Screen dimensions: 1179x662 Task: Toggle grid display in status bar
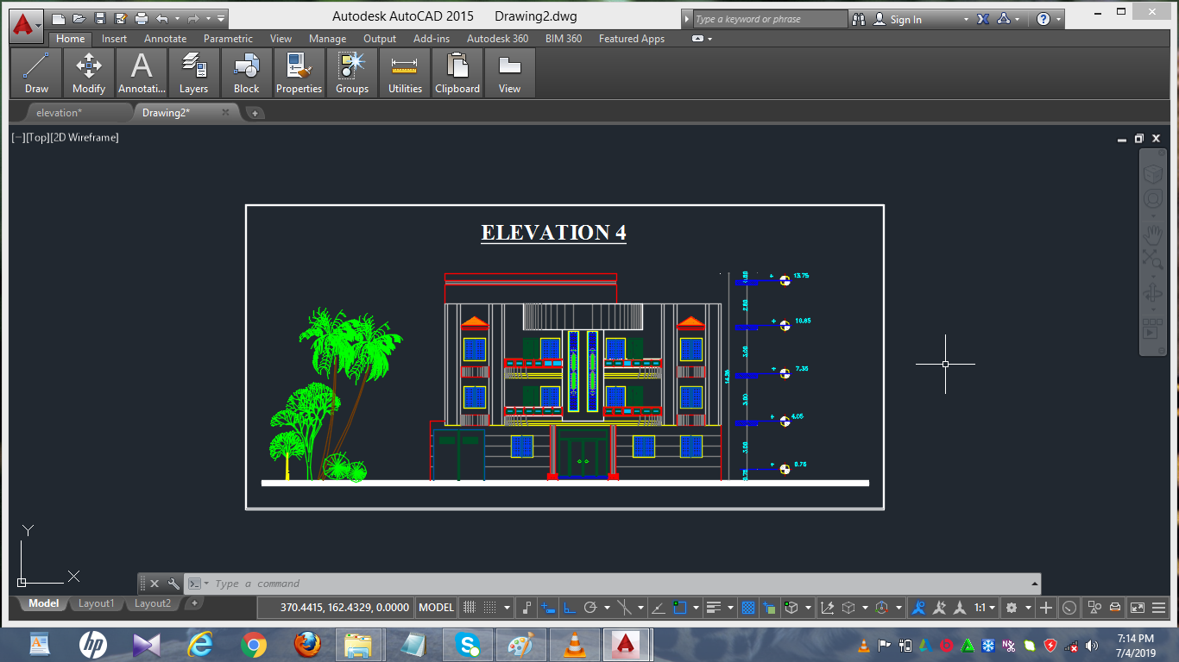[x=468, y=607]
